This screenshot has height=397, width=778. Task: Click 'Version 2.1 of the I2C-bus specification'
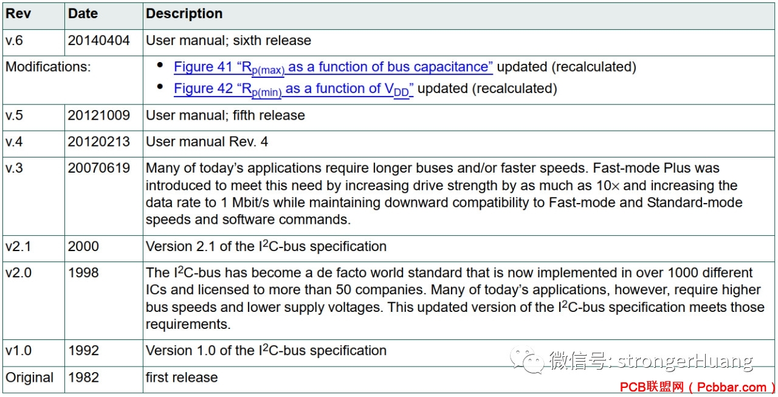point(266,246)
